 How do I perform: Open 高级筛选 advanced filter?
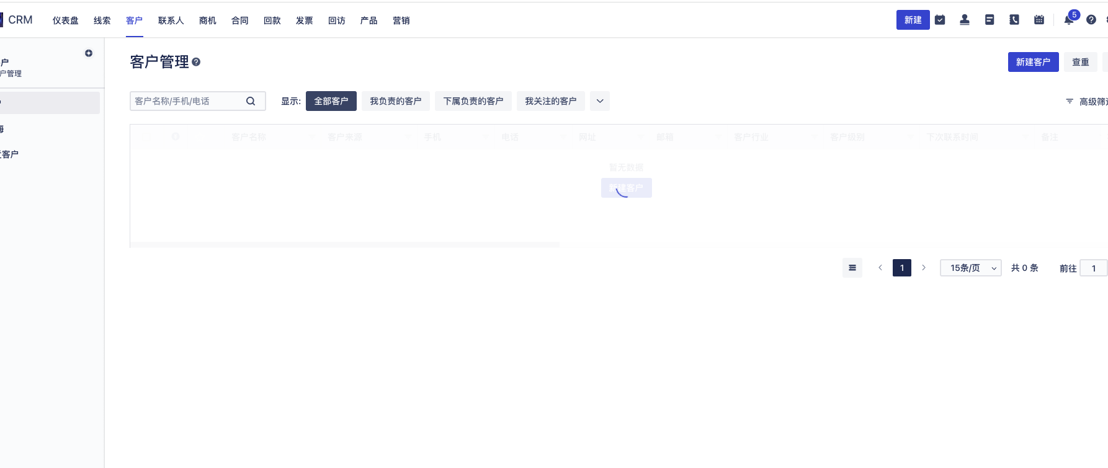point(1087,102)
